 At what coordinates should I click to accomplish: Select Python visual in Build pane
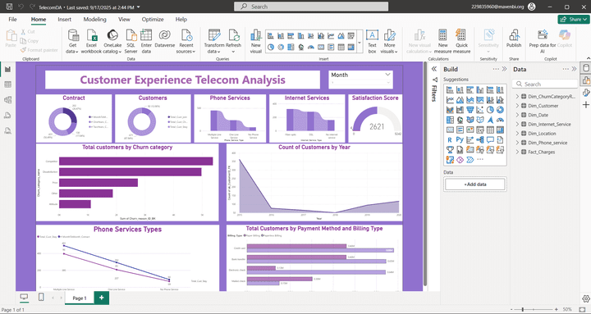click(x=460, y=139)
